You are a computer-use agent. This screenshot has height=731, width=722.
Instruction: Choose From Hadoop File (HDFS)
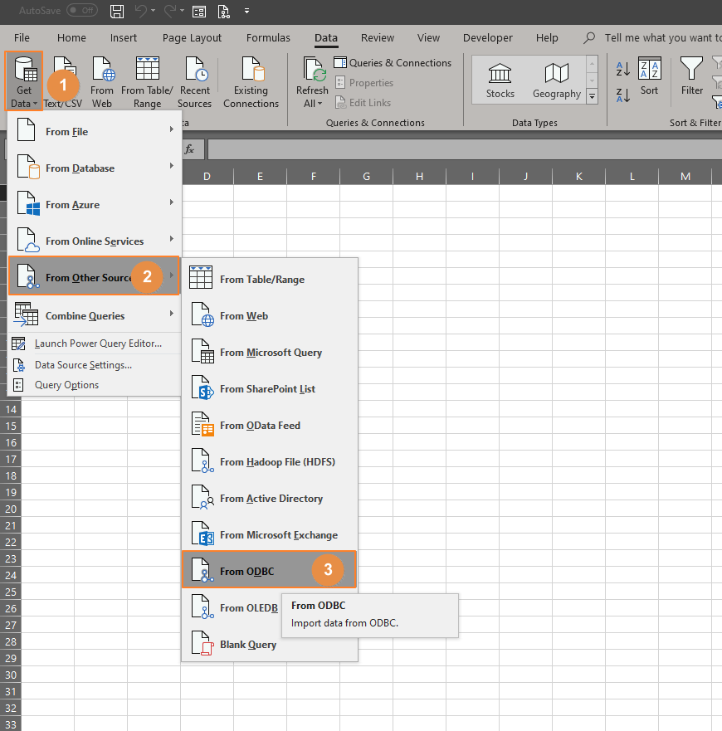(x=270, y=461)
